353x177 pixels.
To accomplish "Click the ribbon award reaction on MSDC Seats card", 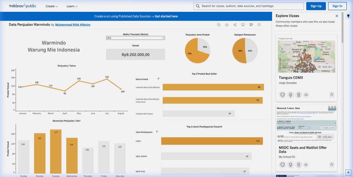I will [299, 164].
